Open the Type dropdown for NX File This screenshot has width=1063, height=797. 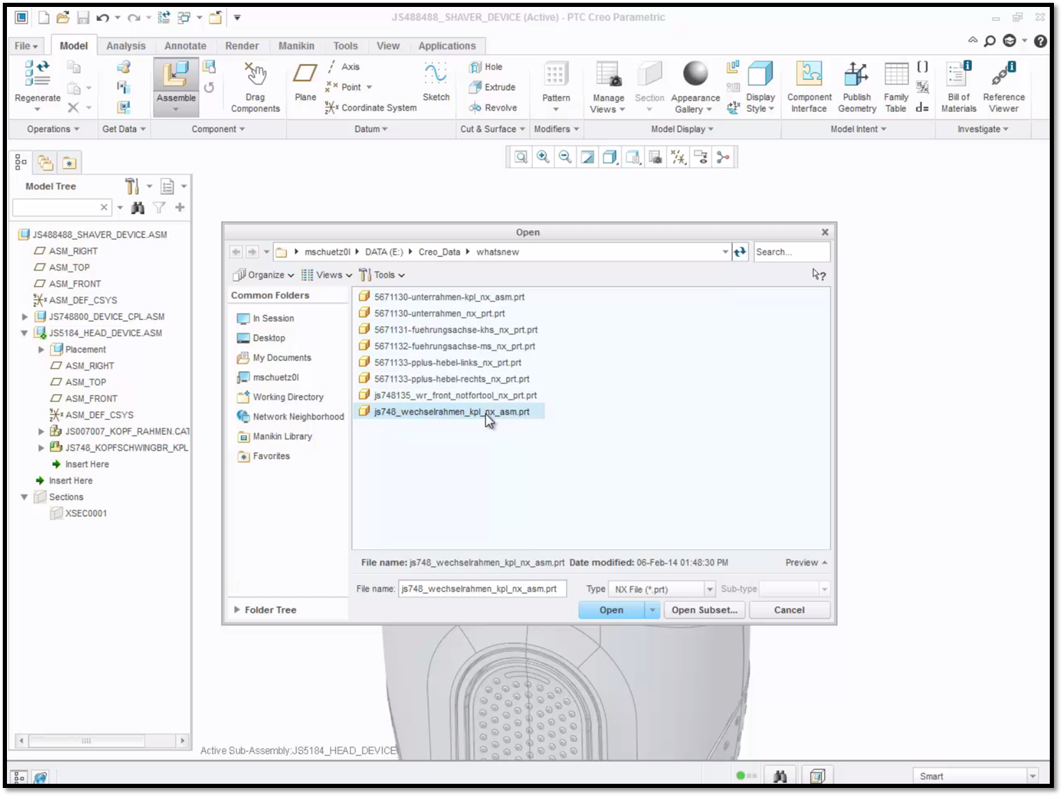click(x=710, y=589)
